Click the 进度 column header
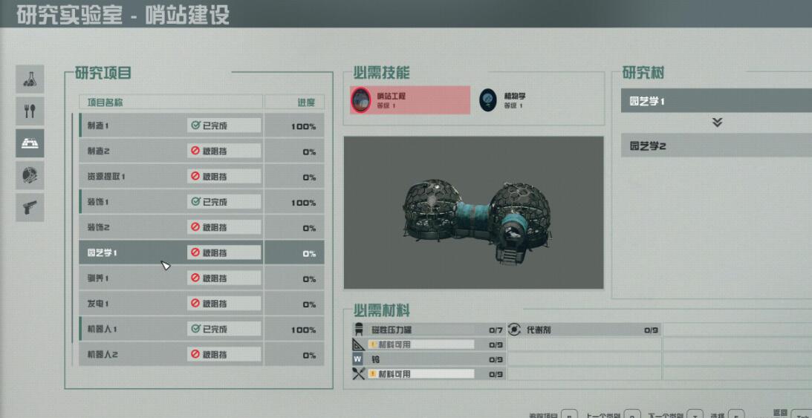 coord(307,102)
